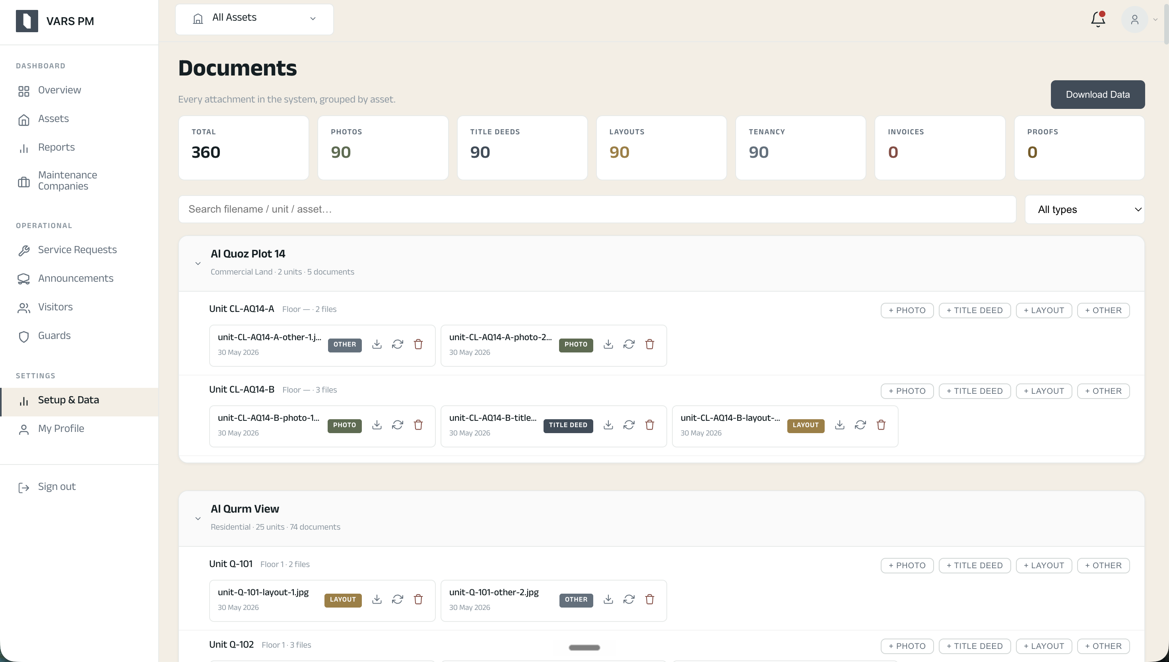Click the Title Deeds stat card
The height and width of the screenshot is (662, 1169).
click(522, 148)
